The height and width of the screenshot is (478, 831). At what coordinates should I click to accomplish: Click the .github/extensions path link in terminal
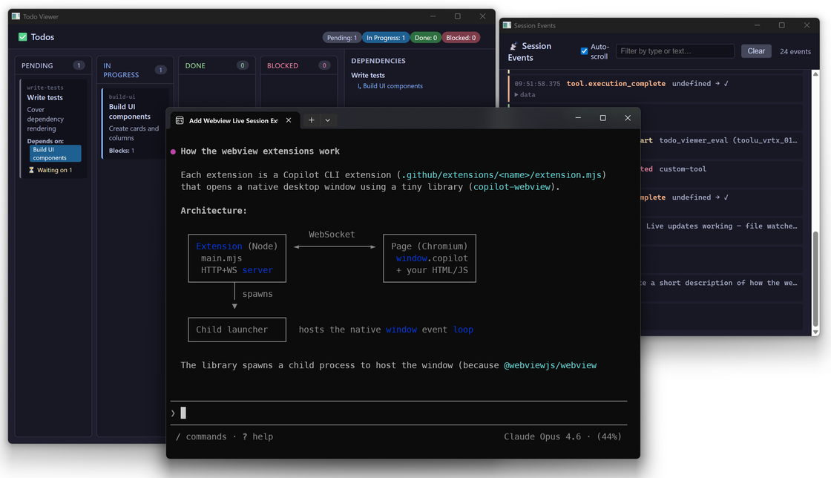(502, 175)
